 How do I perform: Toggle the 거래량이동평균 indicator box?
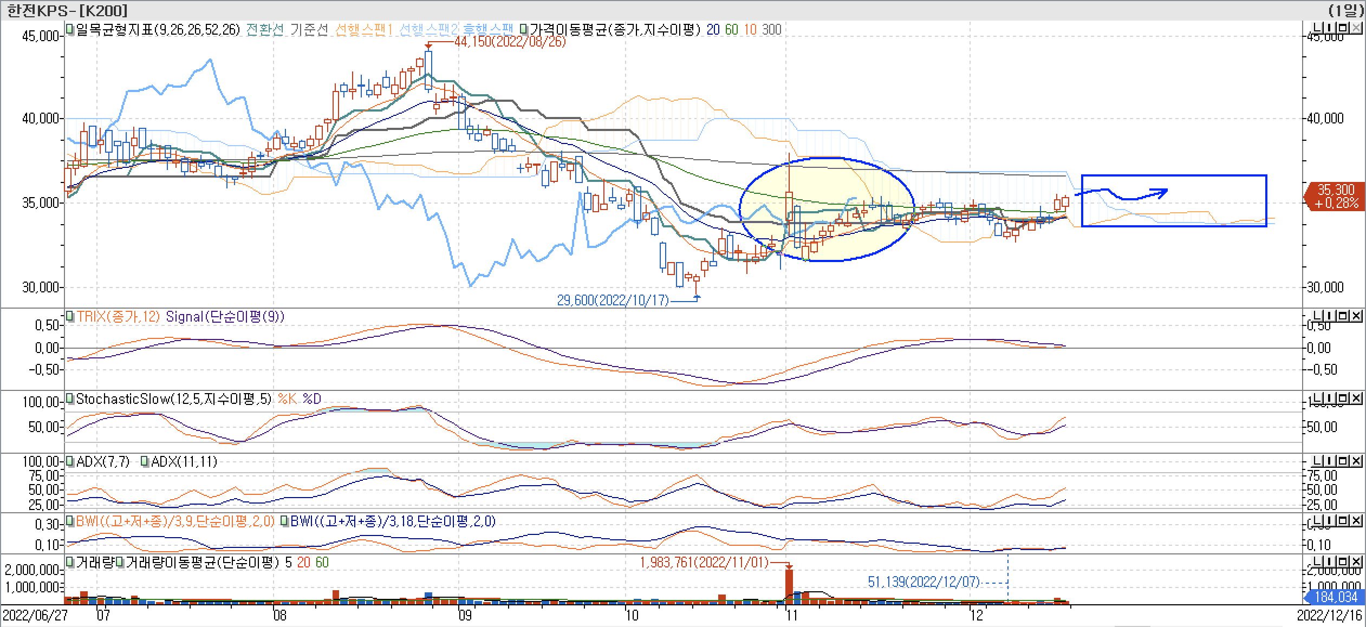120,562
